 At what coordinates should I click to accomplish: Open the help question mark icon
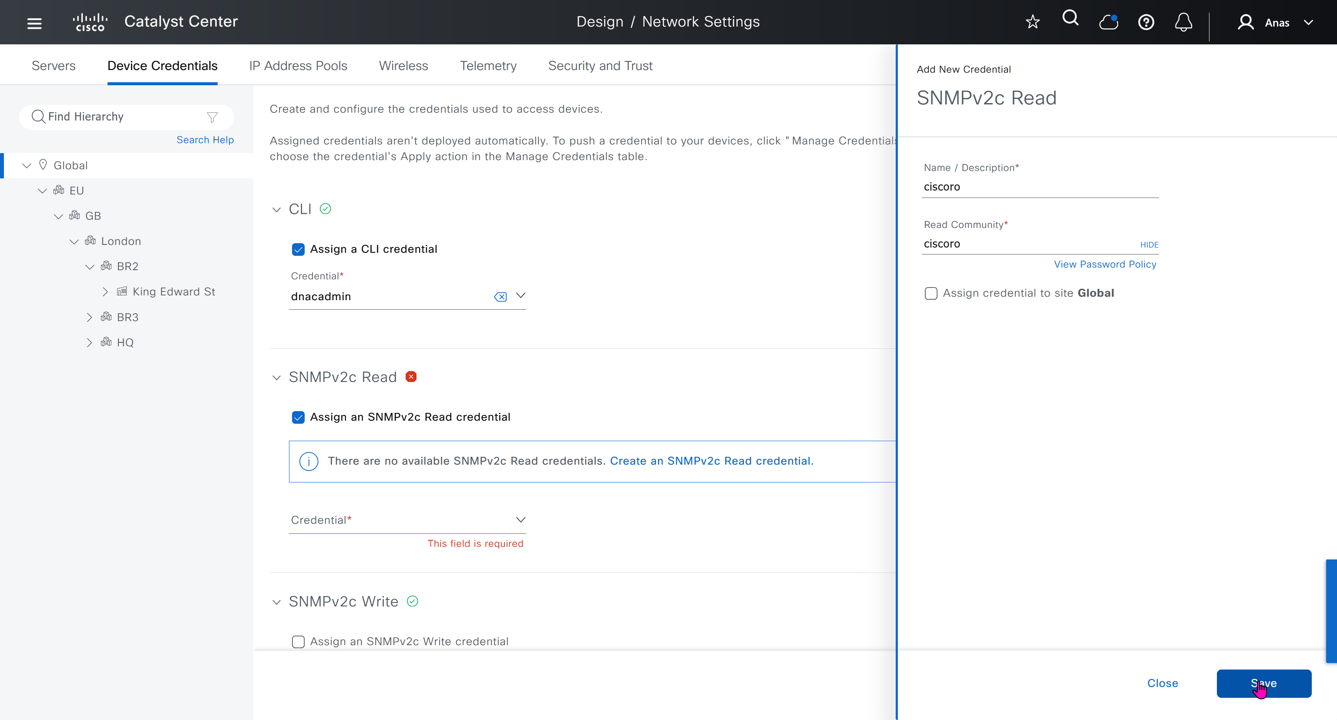(1146, 22)
